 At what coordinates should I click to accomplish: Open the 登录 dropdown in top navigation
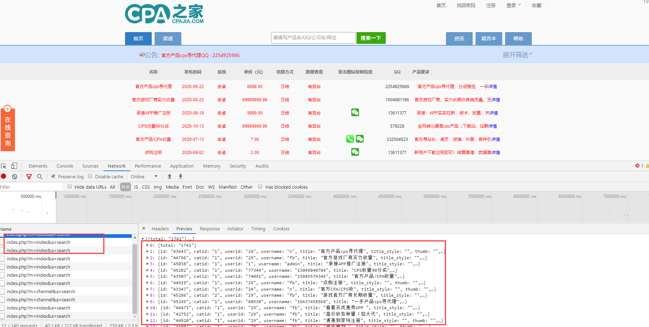tap(514, 5)
